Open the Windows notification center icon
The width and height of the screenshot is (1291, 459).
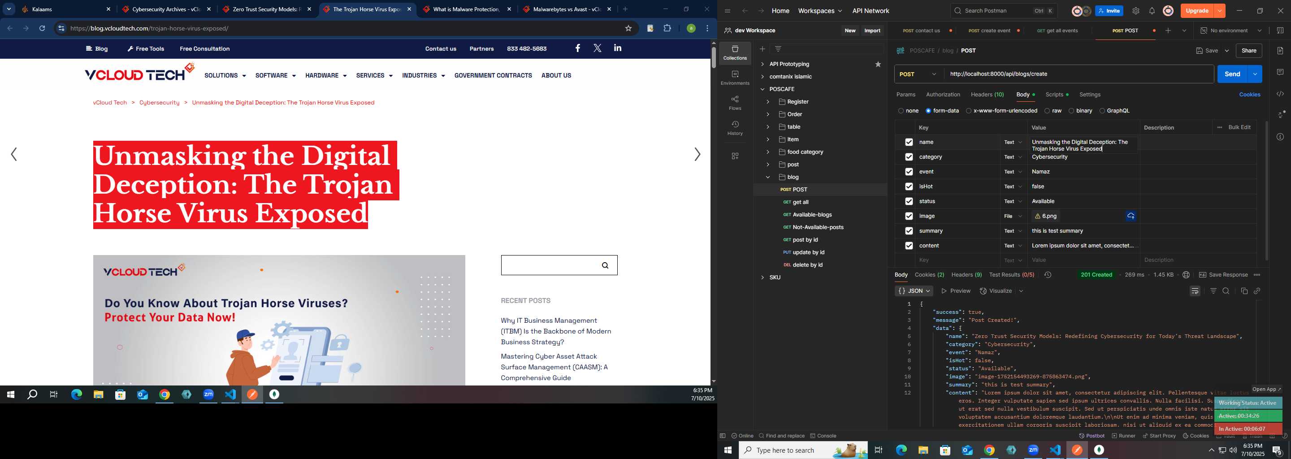click(x=1278, y=450)
